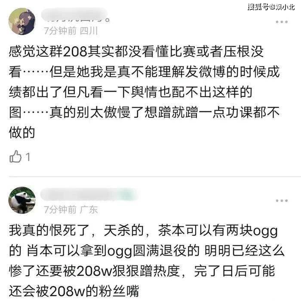The width and height of the screenshot is (301, 301).
Task: Click the 搜狐号@娱小北 watermark
Action: (271, 7)
